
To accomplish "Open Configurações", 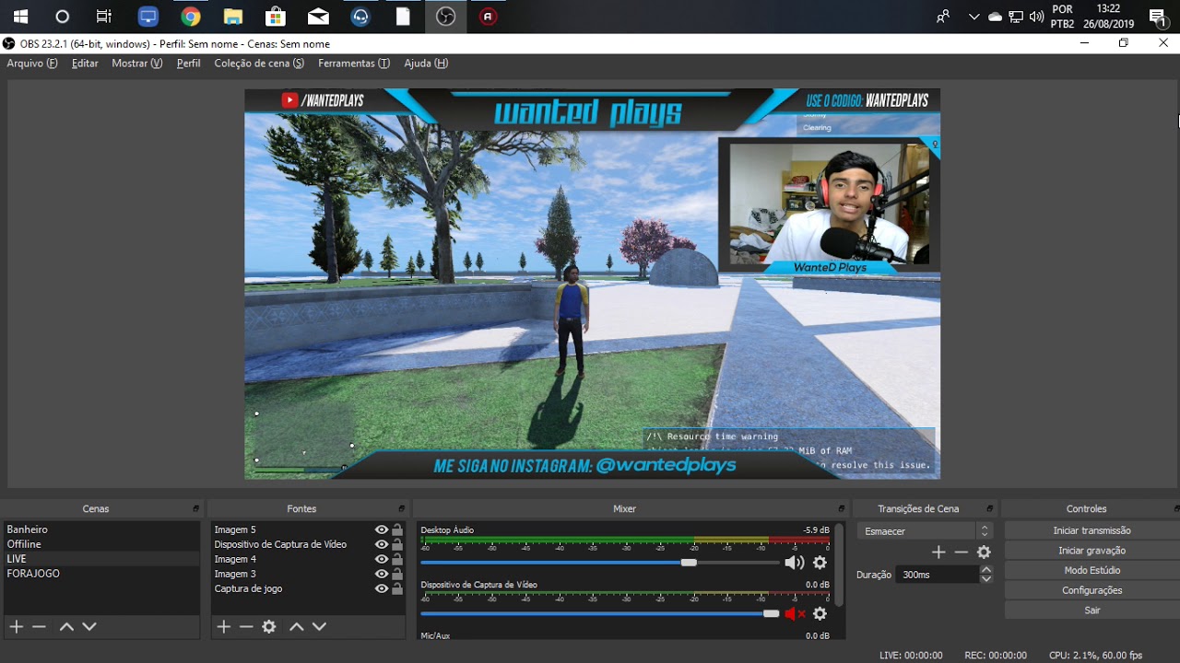I will coord(1091,590).
